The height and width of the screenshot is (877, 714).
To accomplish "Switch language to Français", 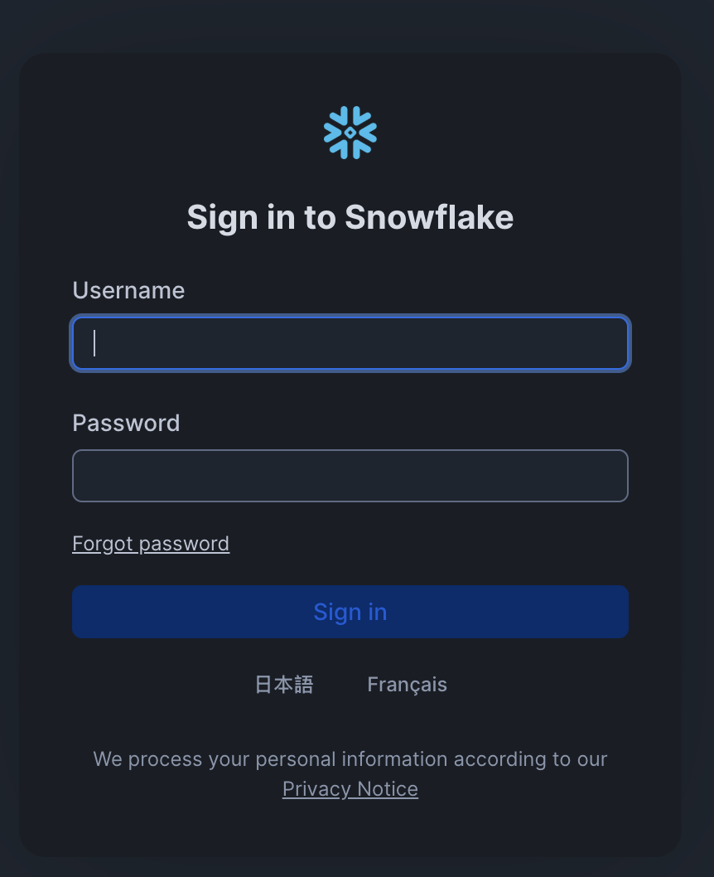I will [x=408, y=685].
